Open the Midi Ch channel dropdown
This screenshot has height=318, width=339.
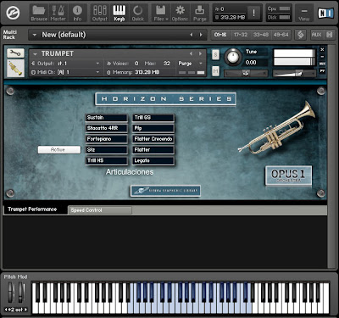point(65,72)
